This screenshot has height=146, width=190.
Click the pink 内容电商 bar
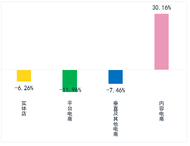pyautogui.click(x=162, y=42)
